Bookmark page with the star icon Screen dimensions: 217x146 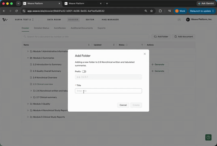click(x=152, y=11)
